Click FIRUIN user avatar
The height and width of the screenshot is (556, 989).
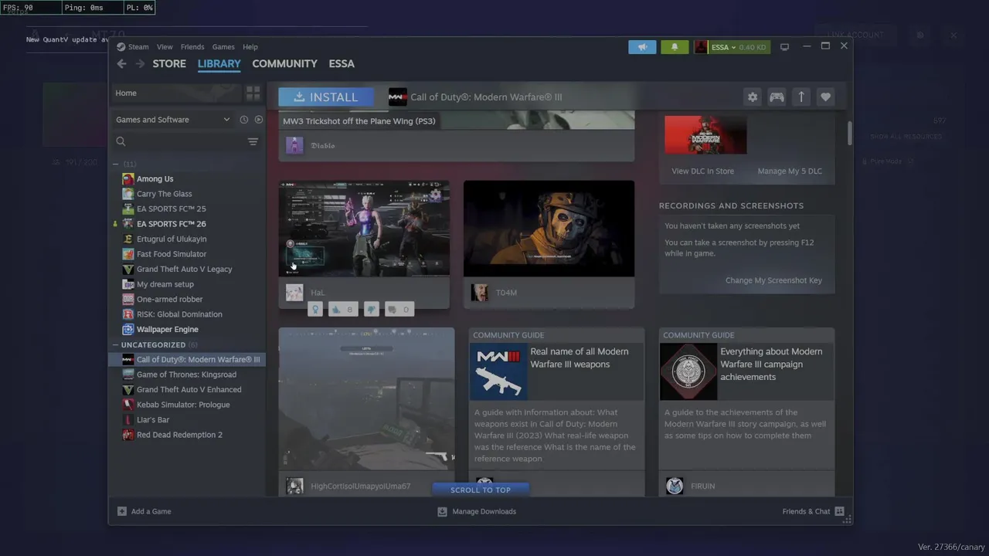click(675, 486)
